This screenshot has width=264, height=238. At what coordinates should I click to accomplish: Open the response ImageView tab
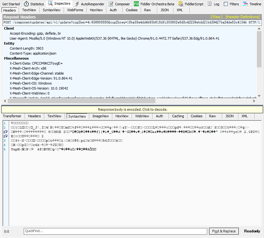[100, 116]
